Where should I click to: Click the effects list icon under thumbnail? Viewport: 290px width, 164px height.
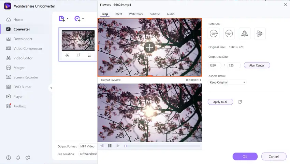(89, 55)
